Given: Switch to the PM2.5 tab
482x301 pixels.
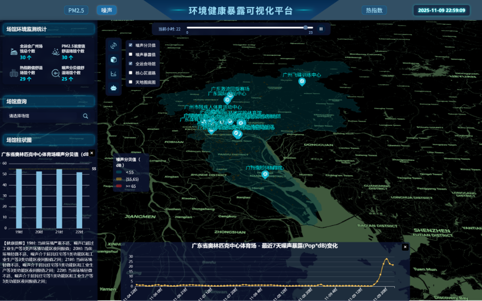Looking at the screenshot, I should (76, 10).
